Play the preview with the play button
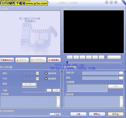 pyautogui.click(x=70, y=57)
